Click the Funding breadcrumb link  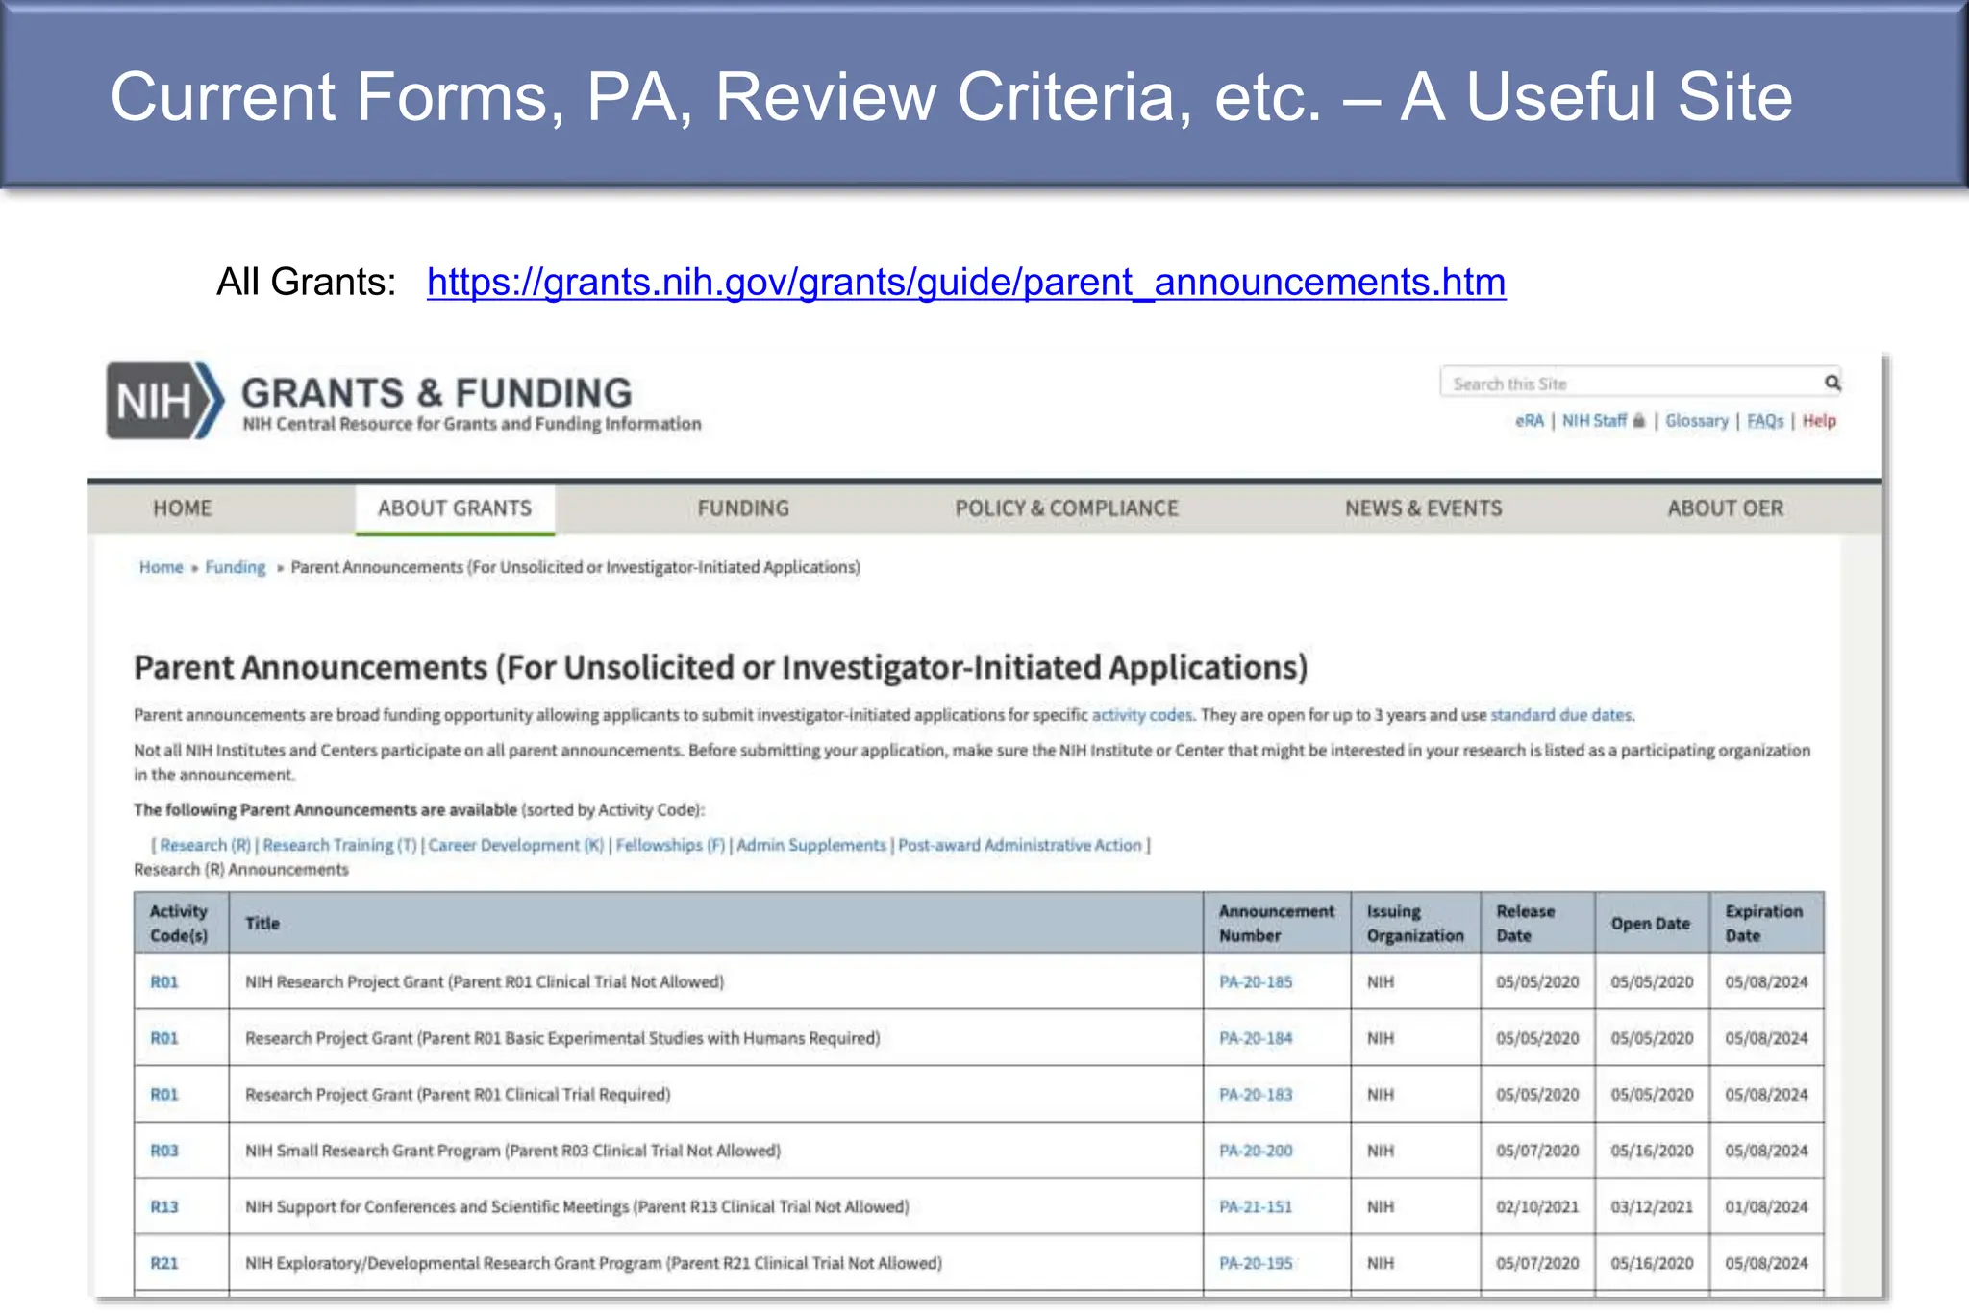pyautogui.click(x=235, y=567)
